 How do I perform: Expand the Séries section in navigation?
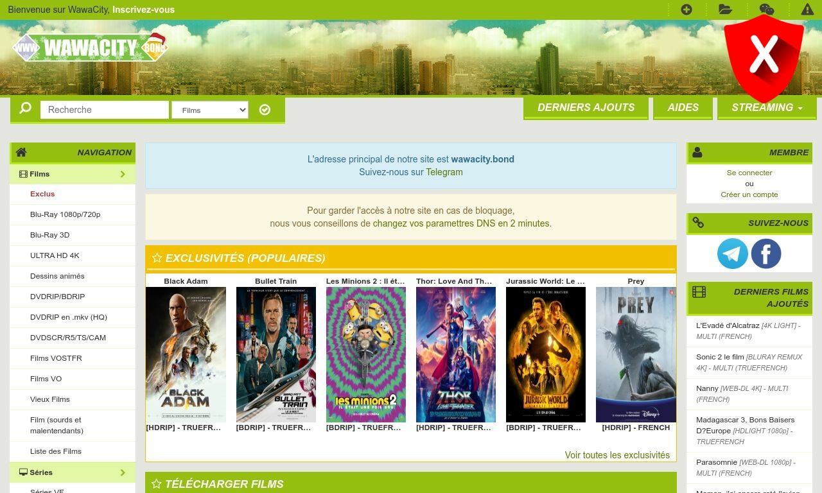[x=72, y=472]
